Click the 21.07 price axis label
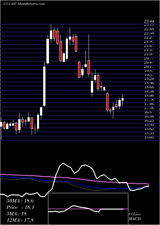This screenshot has width=160, height=225. tap(149, 54)
